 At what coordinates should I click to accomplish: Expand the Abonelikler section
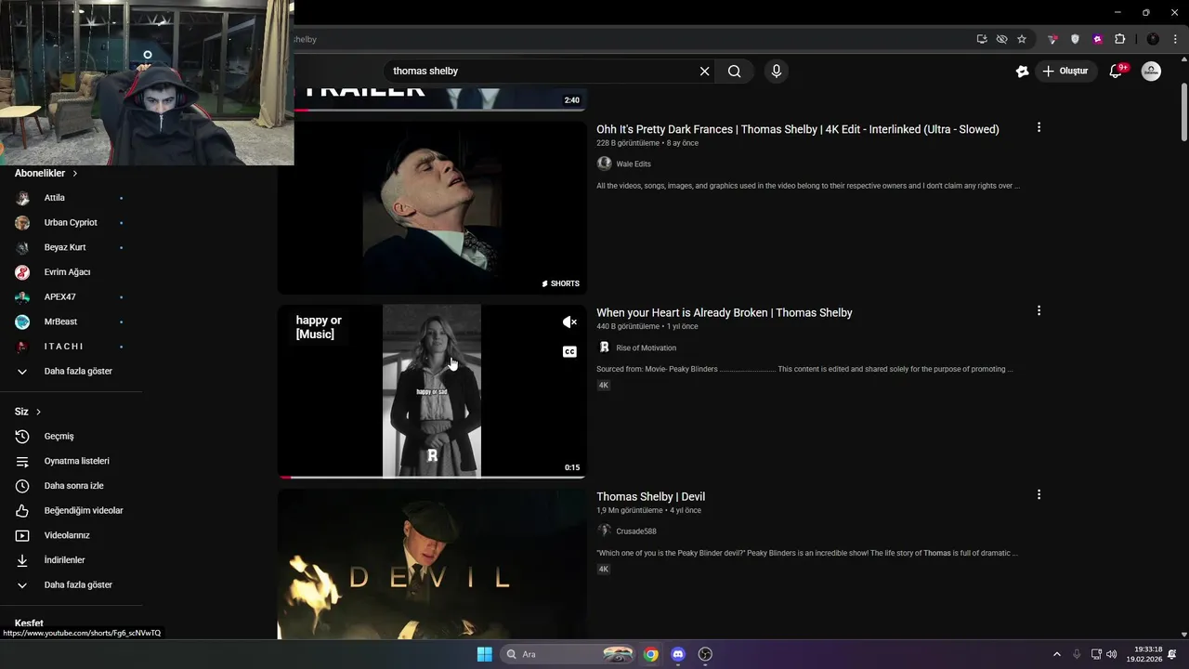(46, 173)
